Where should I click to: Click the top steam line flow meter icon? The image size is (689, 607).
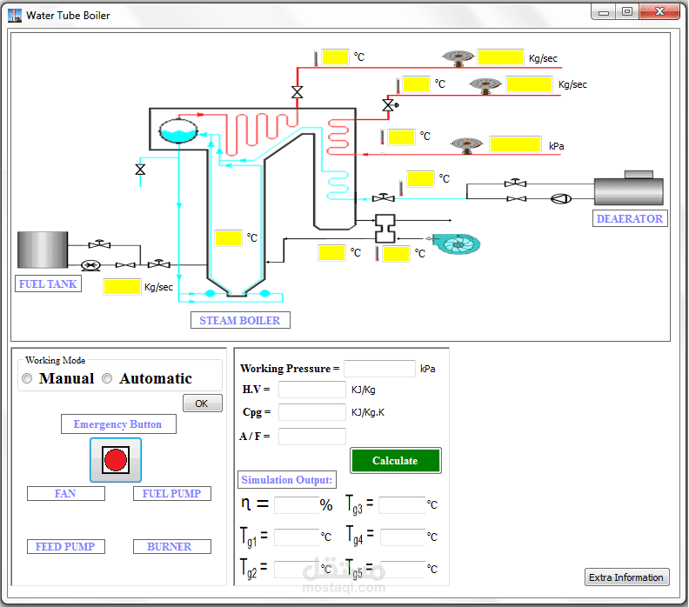coord(458,57)
